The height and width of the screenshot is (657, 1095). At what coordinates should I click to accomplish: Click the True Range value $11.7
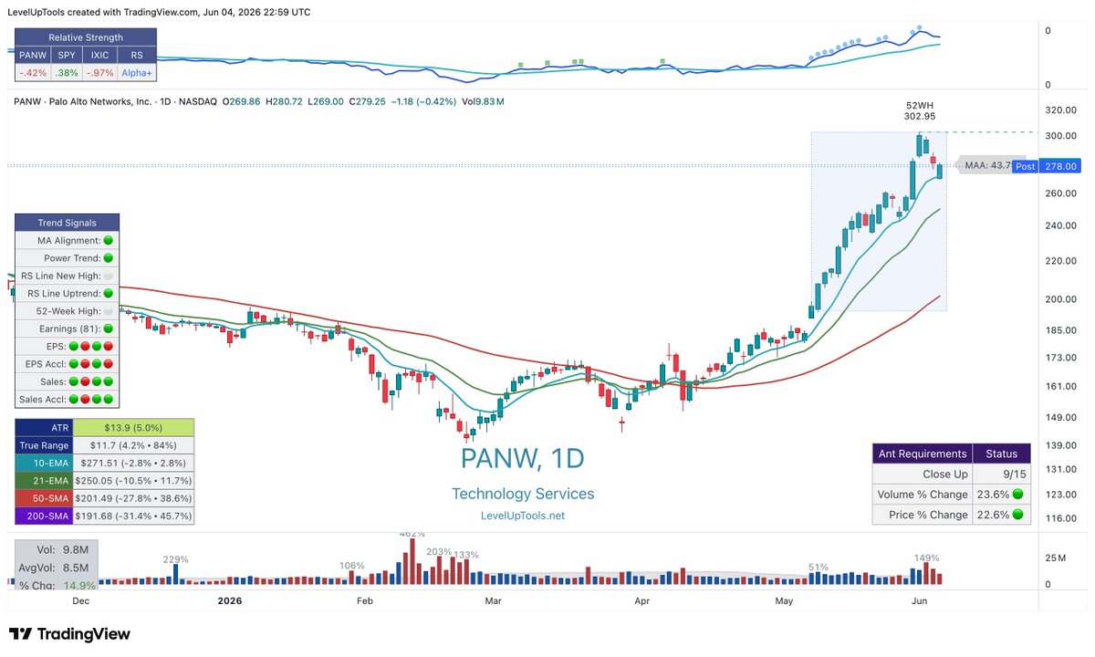pos(133,445)
